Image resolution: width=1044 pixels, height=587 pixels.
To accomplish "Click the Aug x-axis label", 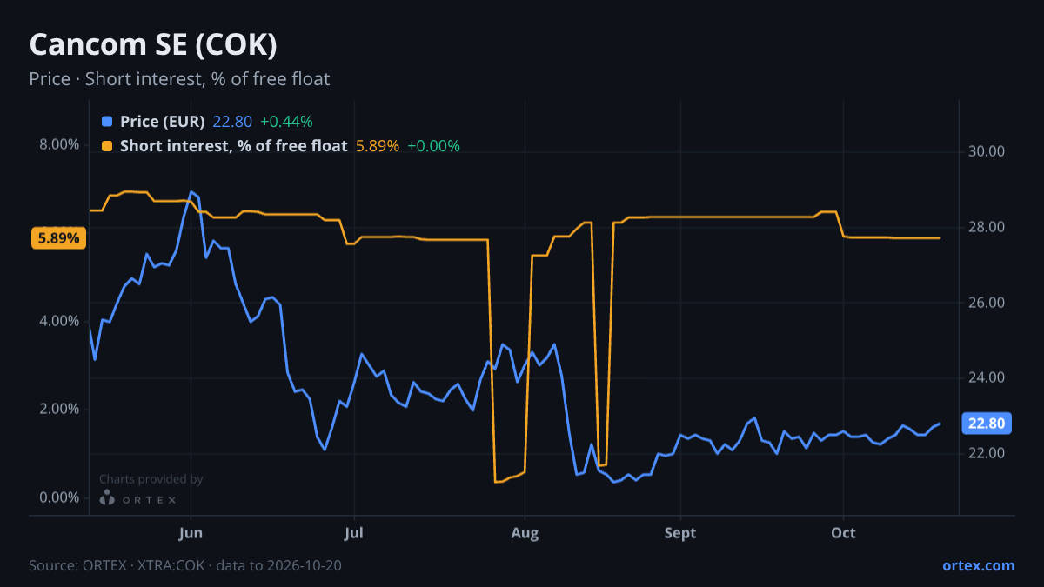I will (525, 533).
